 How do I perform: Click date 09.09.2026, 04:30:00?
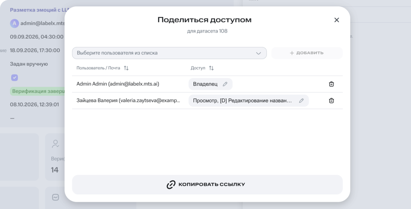tap(37, 37)
